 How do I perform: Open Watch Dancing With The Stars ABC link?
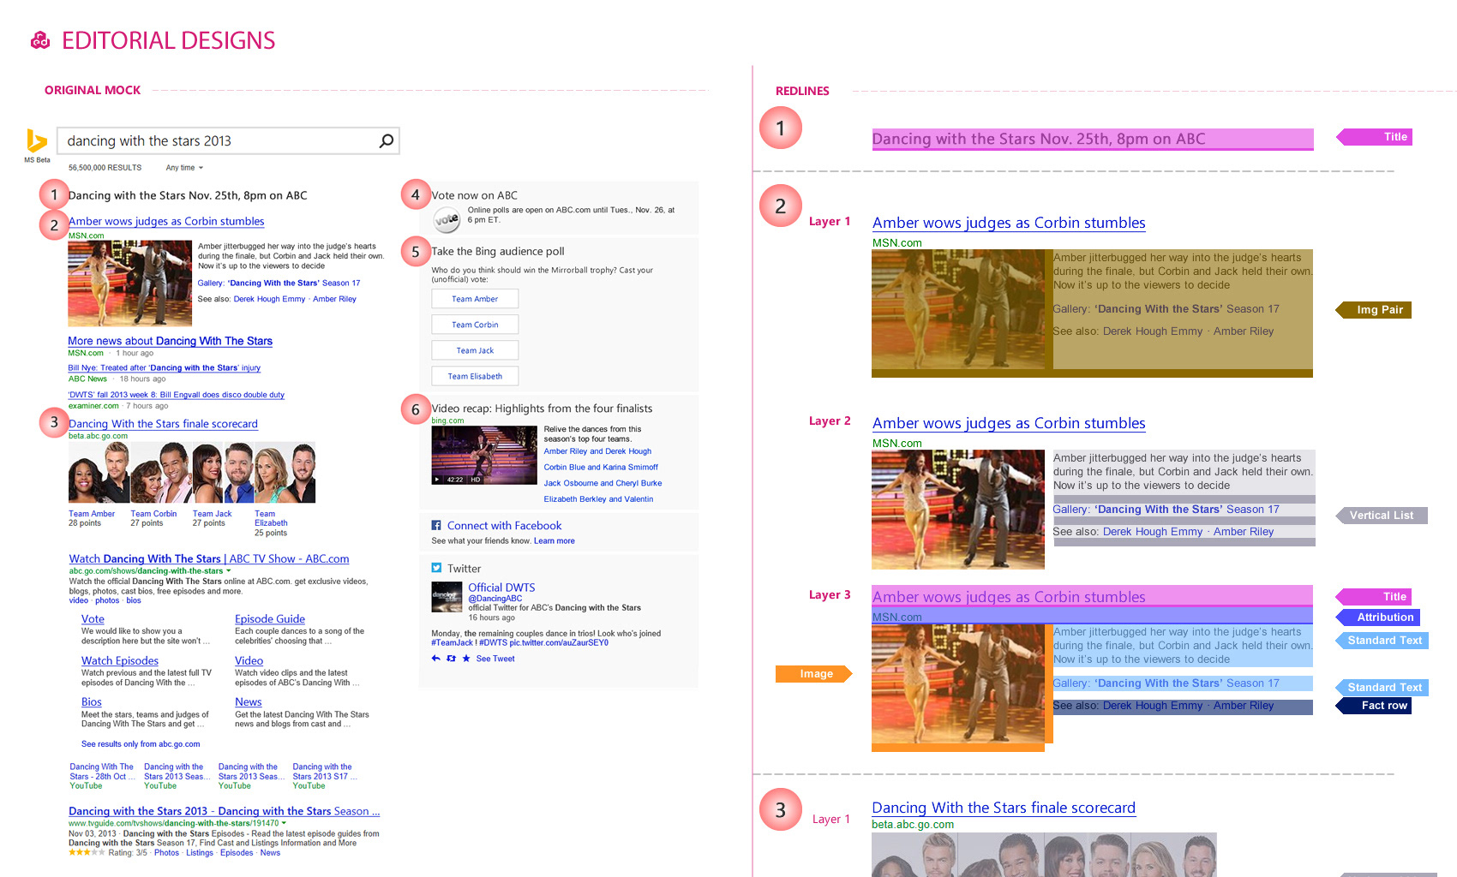209,558
